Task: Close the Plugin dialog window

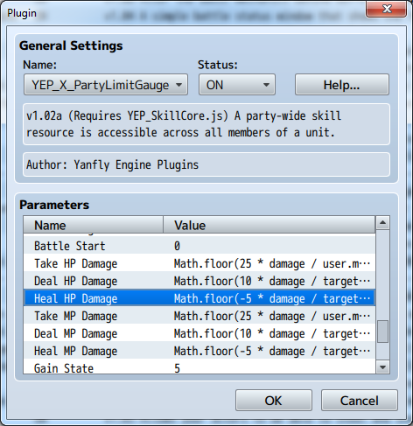Action: [x=387, y=9]
